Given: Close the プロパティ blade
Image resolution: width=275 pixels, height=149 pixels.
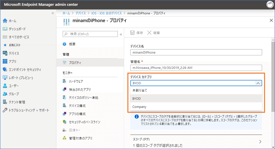Looking at the screenshot, I should 271,21.
